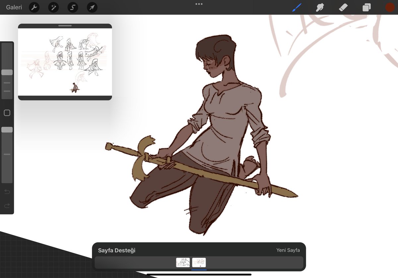The image size is (398, 278).
Task: Tap the Sayfa Desteği panel title
Action: click(x=117, y=250)
